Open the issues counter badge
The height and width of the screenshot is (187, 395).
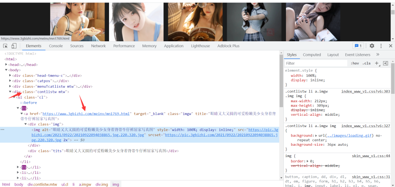(358, 46)
